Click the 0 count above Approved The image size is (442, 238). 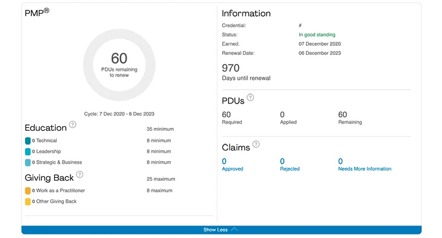pos(224,161)
